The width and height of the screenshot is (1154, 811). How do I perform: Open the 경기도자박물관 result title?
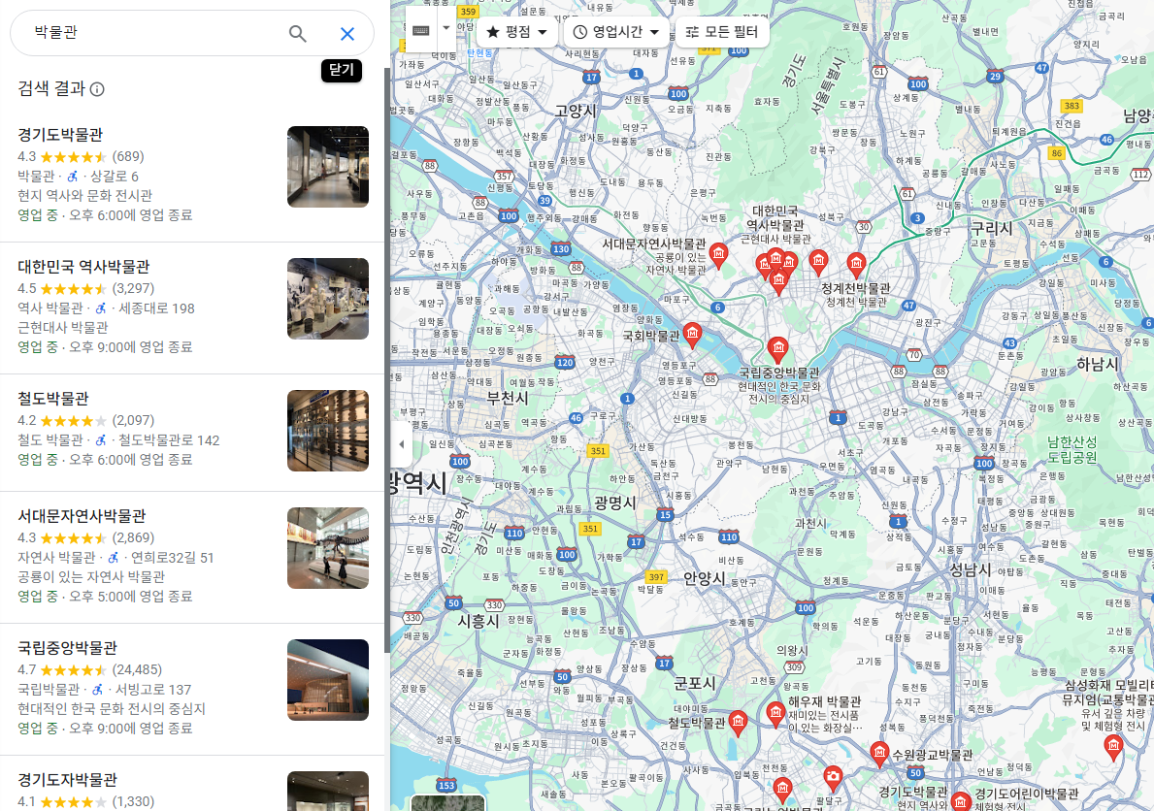point(68,779)
